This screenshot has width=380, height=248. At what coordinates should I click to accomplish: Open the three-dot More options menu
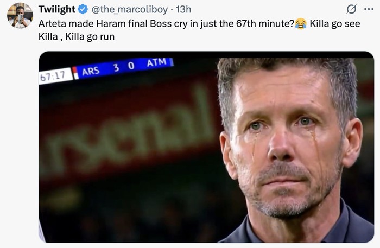click(x=369, y=10)
